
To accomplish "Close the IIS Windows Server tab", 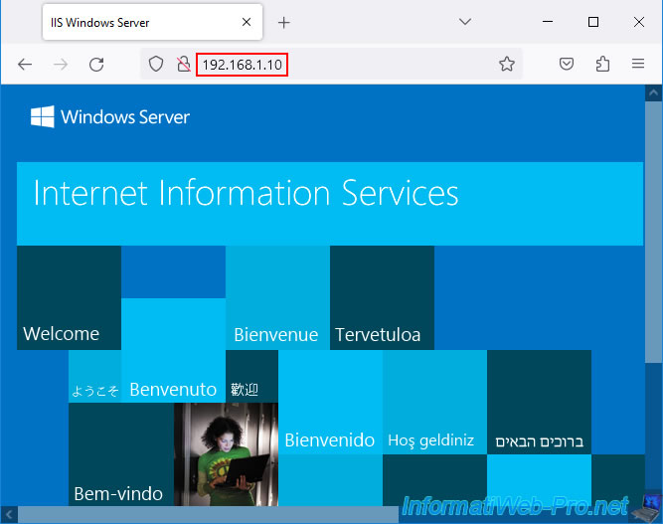I will click(247, 22).
